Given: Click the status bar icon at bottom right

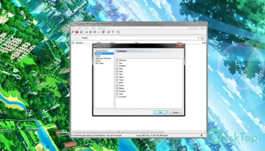Looking at the screenshot, I should (202, 135).
